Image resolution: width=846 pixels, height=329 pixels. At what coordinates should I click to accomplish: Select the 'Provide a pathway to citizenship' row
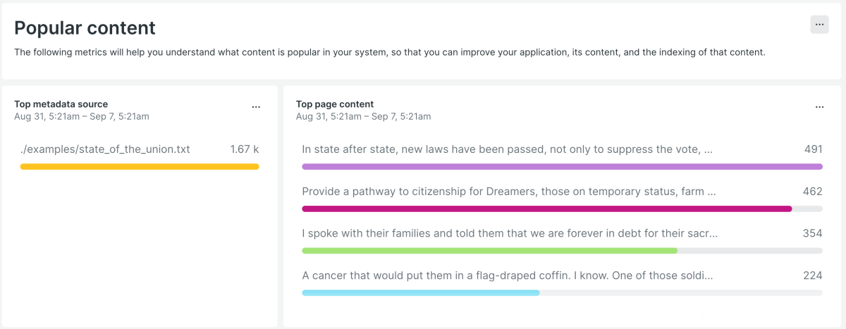[508, 191]
